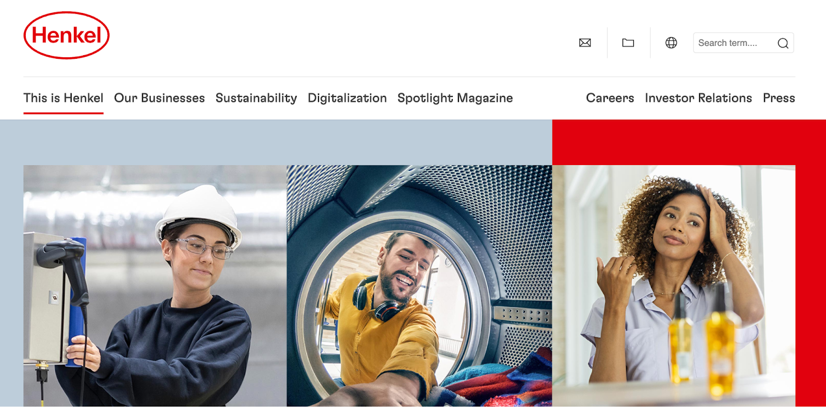Go to the Investor Relations link

(698, 98)
